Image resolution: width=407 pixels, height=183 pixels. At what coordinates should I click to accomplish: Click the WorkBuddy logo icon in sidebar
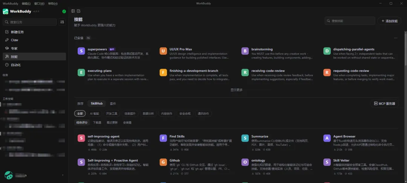click(5, 11)
